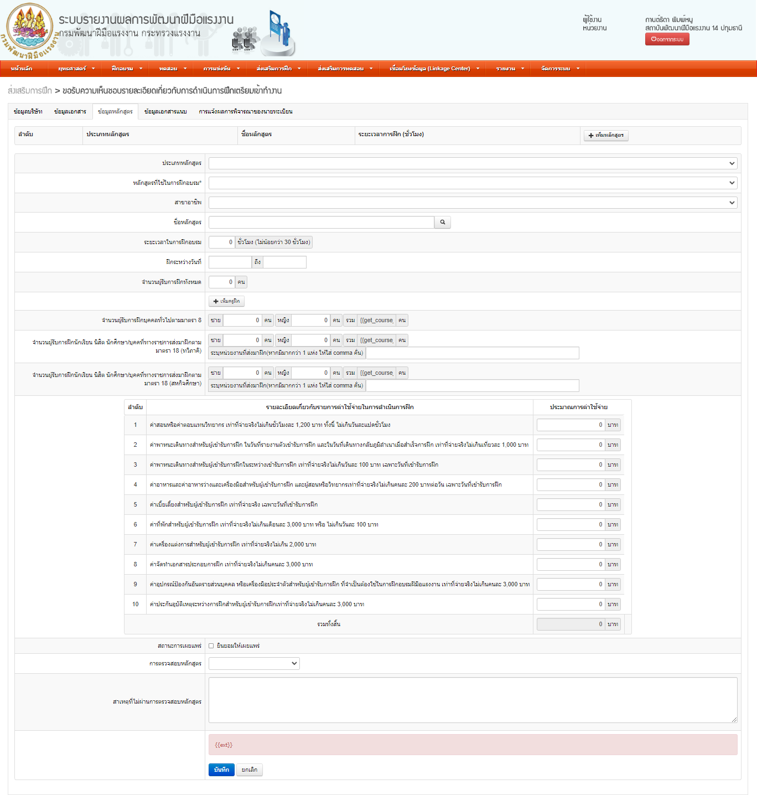Click the budget field for expense row 4
The width and height of the screenshot is (757, 795).
(x=571, y=484)
